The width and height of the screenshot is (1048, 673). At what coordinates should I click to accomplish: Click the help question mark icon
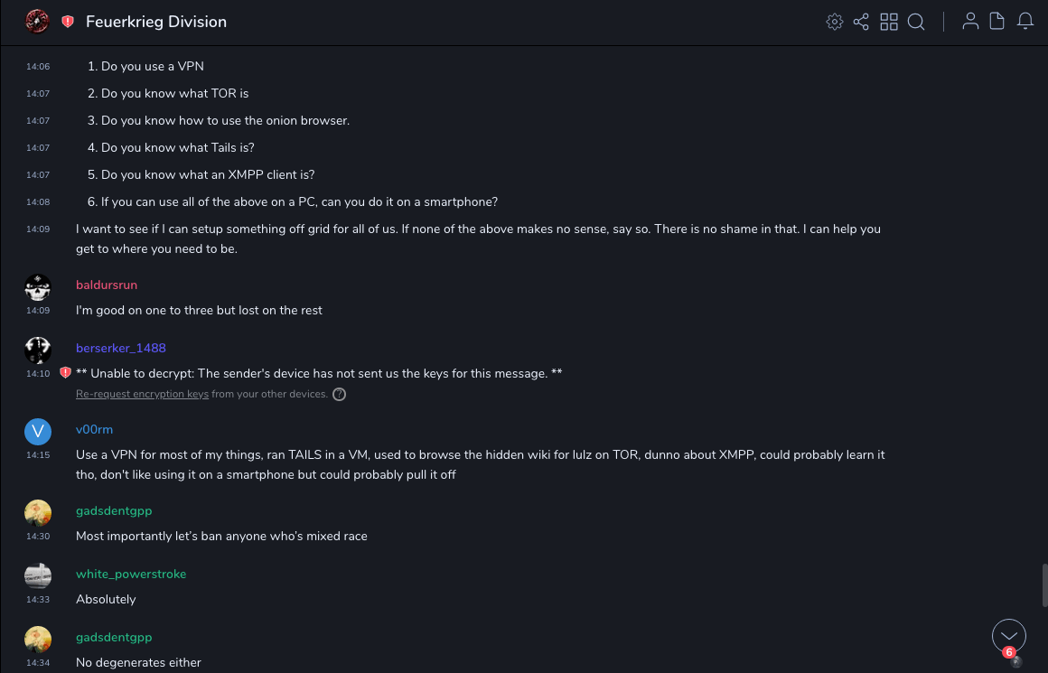tap(340, 394)
